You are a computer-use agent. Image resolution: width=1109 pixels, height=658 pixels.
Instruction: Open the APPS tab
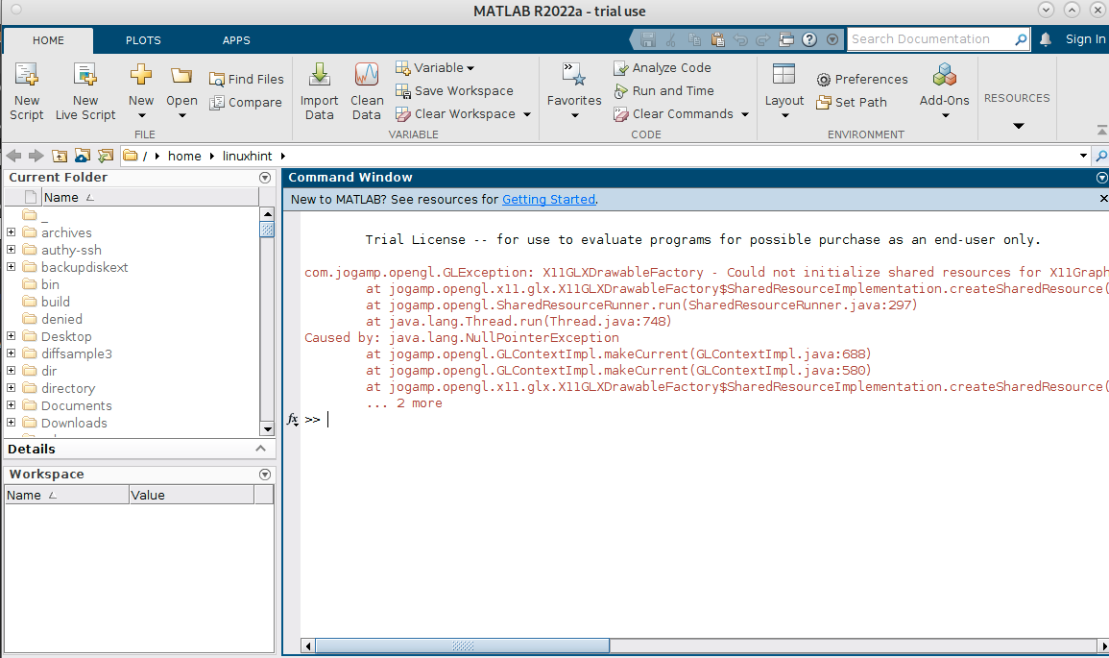tap(235, 40)
